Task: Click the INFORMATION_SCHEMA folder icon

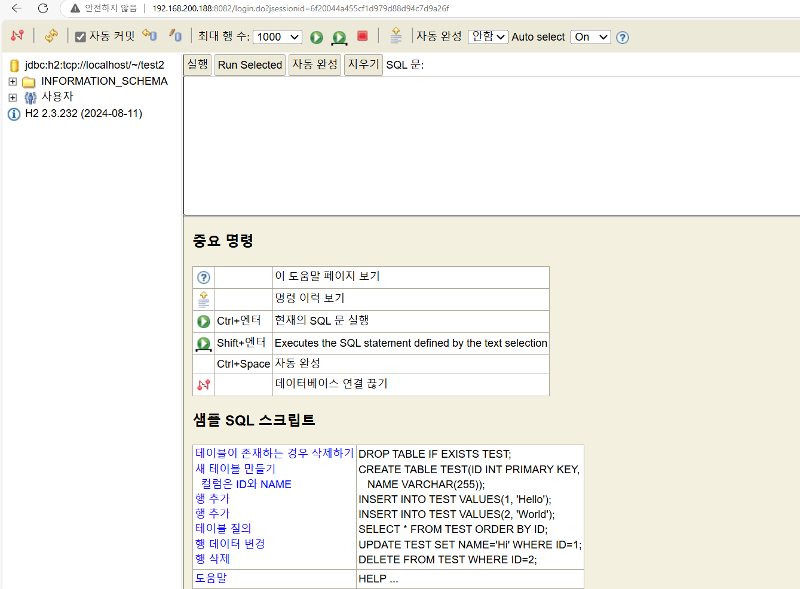Action: pos(29,82)
